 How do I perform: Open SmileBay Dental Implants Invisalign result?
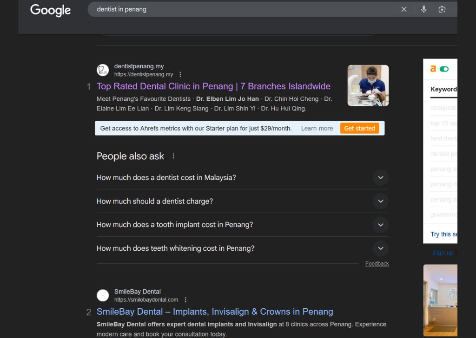[215, 312]
